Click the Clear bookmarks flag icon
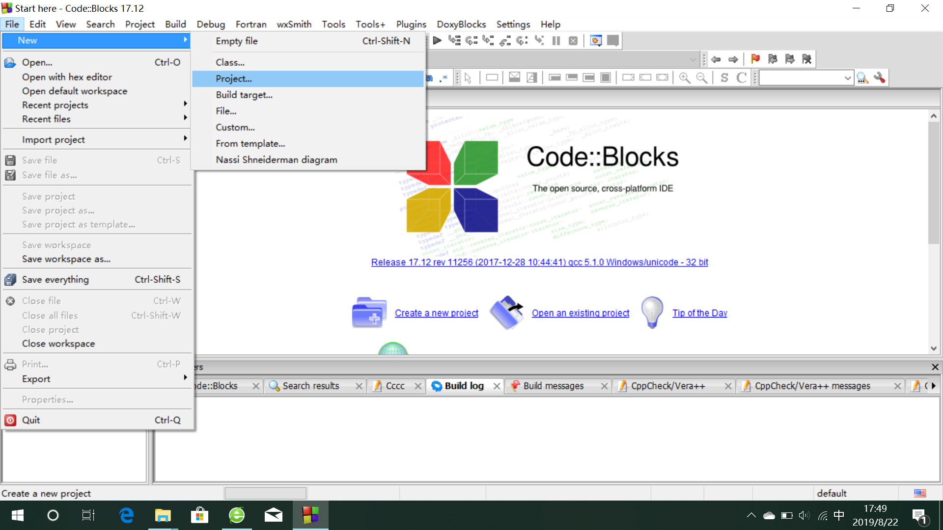This screenshot has height=530, width=943. [807, 59]
